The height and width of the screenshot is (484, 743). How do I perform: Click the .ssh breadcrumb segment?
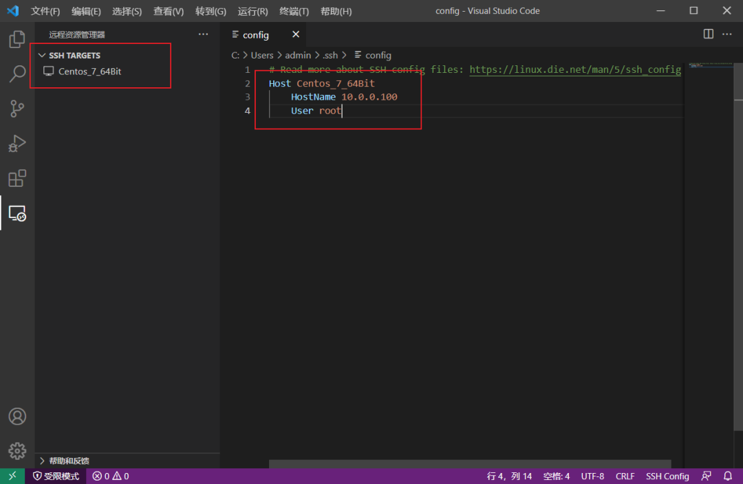click(x=330, y=56)
